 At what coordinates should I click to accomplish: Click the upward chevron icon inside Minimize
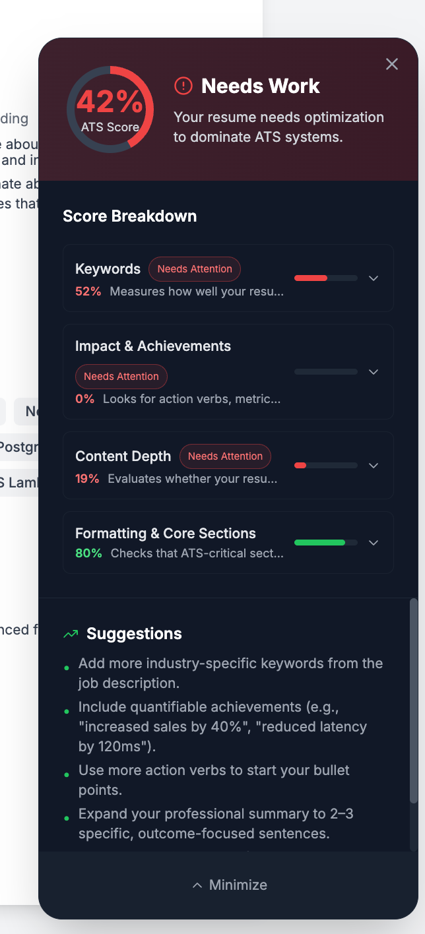197,885
